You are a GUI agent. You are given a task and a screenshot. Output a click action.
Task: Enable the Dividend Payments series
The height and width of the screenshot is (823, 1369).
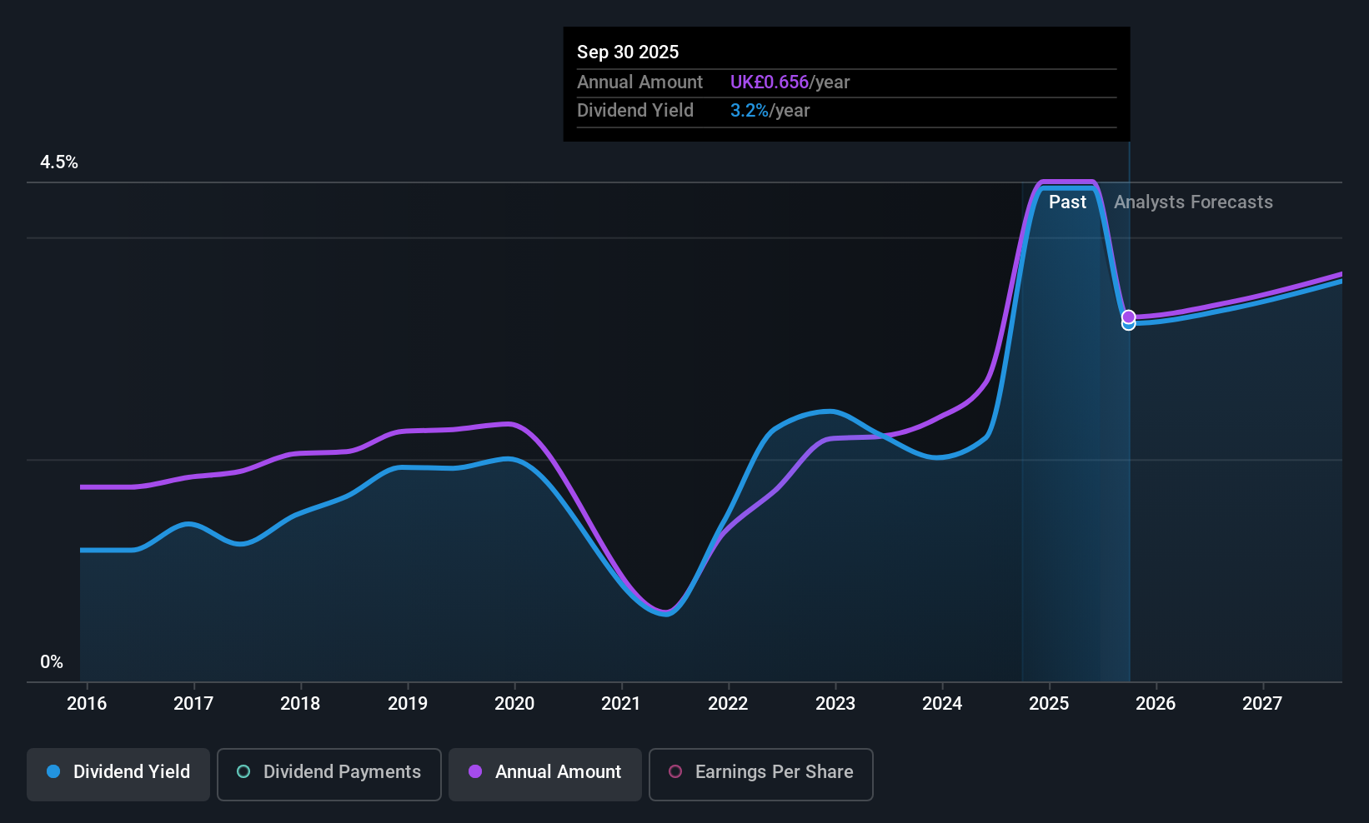point(329,774)
